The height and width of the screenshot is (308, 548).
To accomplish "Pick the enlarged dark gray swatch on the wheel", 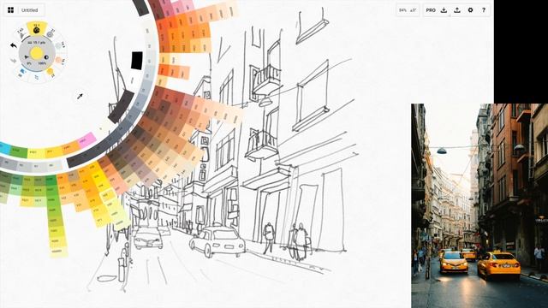I will pos(121,106).
